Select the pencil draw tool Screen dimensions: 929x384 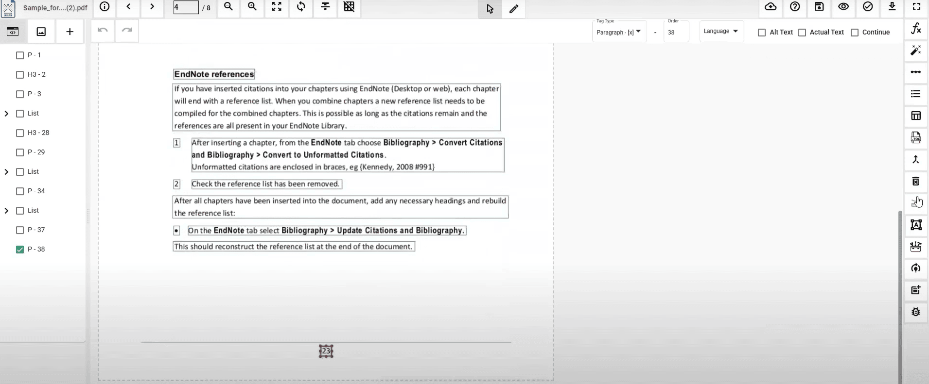[514, 9]
